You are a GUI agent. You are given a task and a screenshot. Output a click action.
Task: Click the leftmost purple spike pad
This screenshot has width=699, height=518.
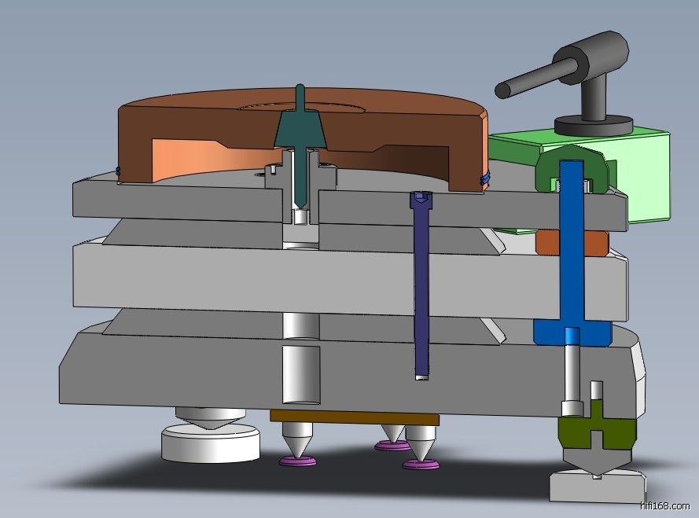point(298,461)
